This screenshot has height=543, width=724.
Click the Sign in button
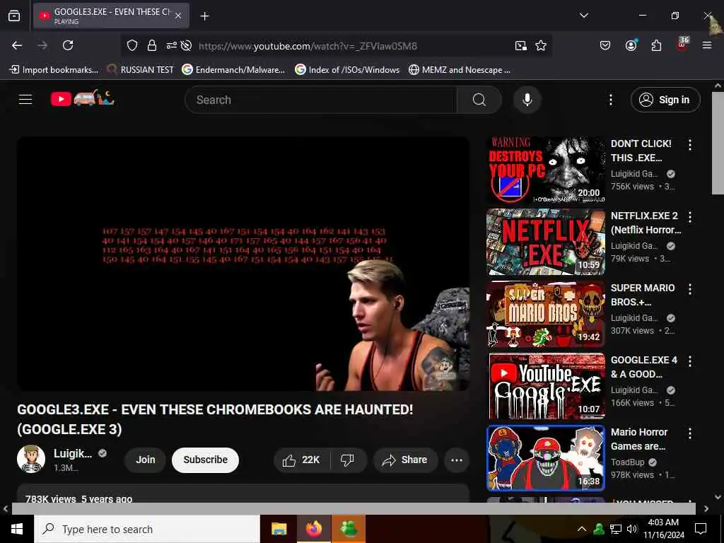665,100
